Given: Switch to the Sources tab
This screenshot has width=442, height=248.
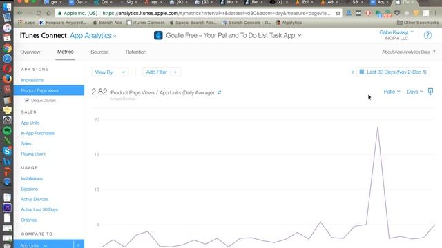Looking at the screenshot, I should 99,52.
